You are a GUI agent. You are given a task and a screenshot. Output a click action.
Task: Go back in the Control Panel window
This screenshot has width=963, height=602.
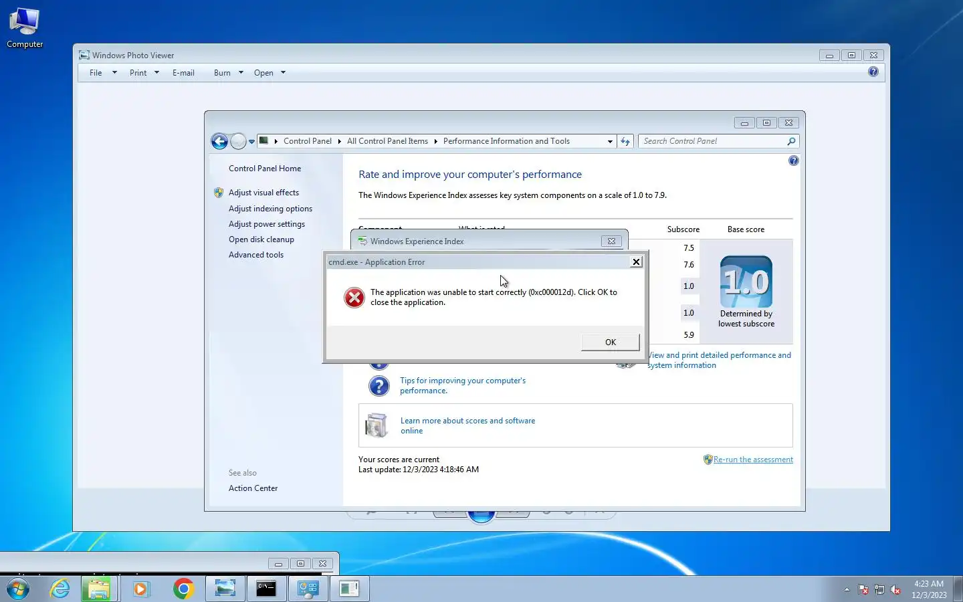click(x=219, y=141)
